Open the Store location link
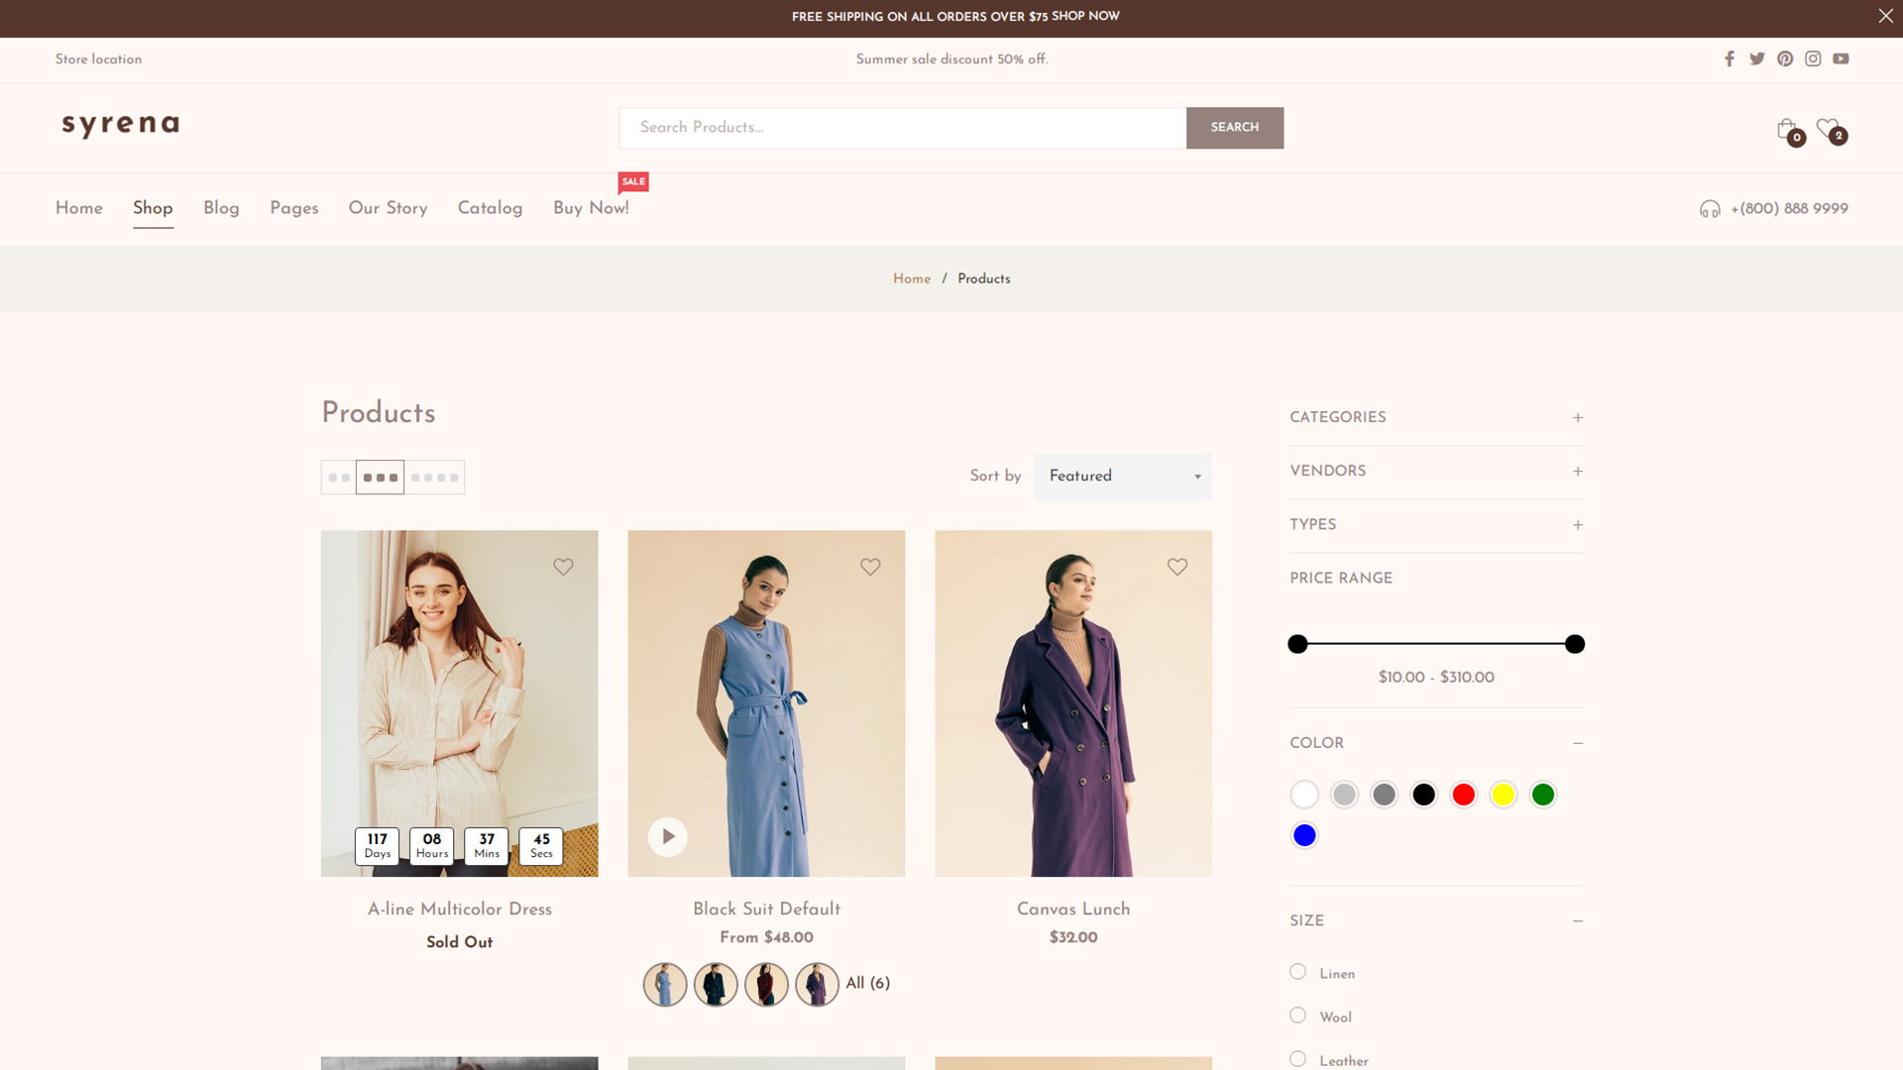1903x1070 pixels. (98, 59)
